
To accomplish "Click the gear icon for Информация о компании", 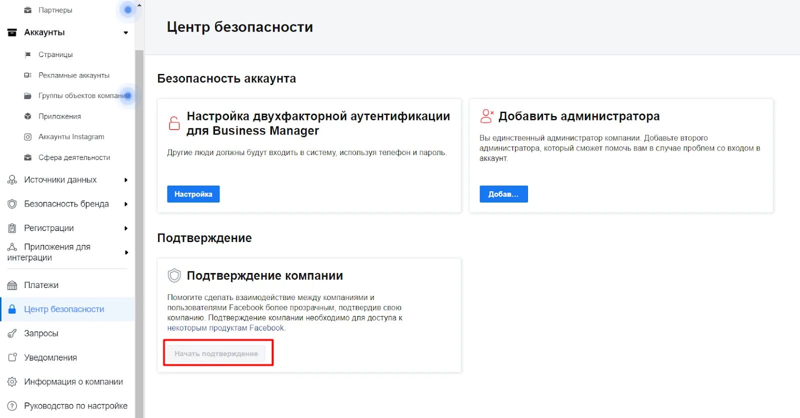I will 12,382.
